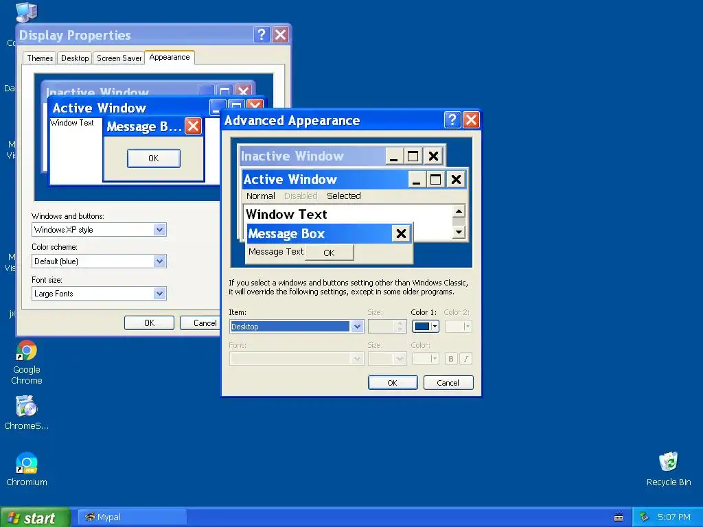
Task: Click the Normal menu item in preview
Action: [x=260, y=196]
